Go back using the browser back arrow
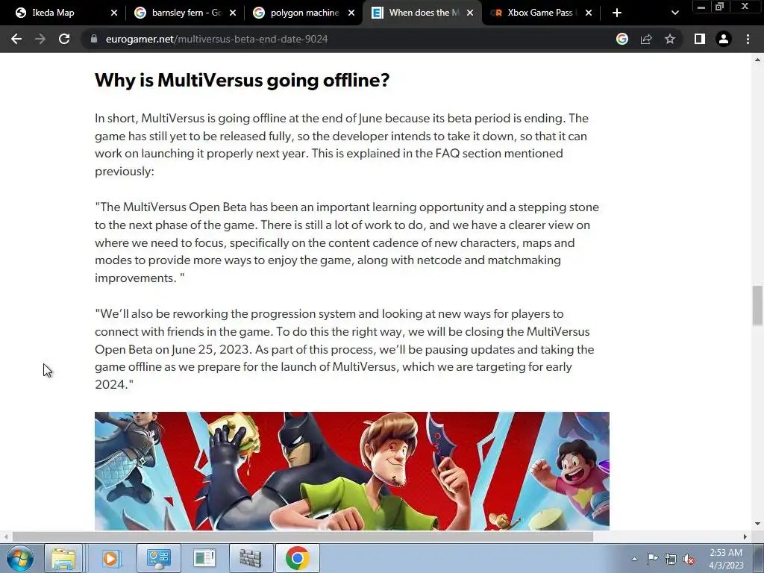 click(x=16, y=39)
